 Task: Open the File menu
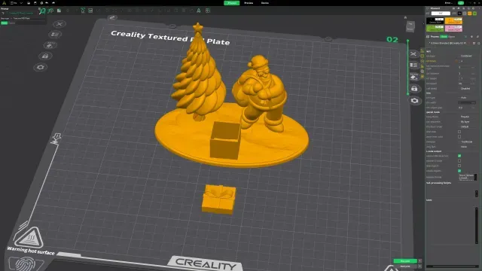point(14,3)
